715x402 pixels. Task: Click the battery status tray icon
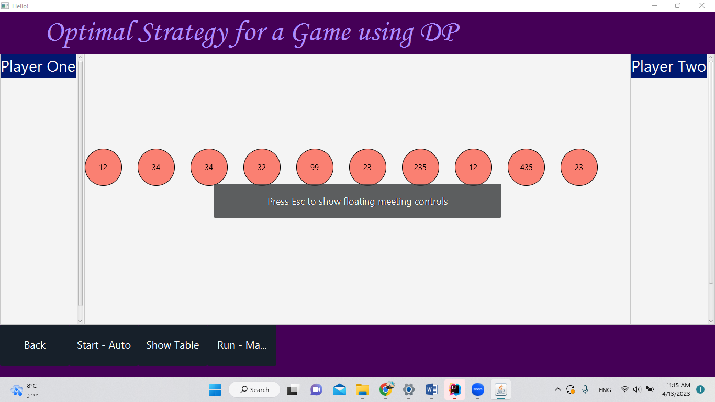point(650,389)
